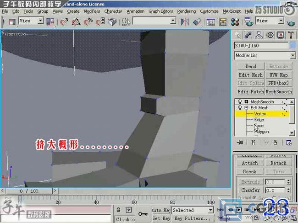Image resolution: width=298 pixels, height=223 pixels.
Task: Open the Modifiers menu
Action: click(92, 11)
